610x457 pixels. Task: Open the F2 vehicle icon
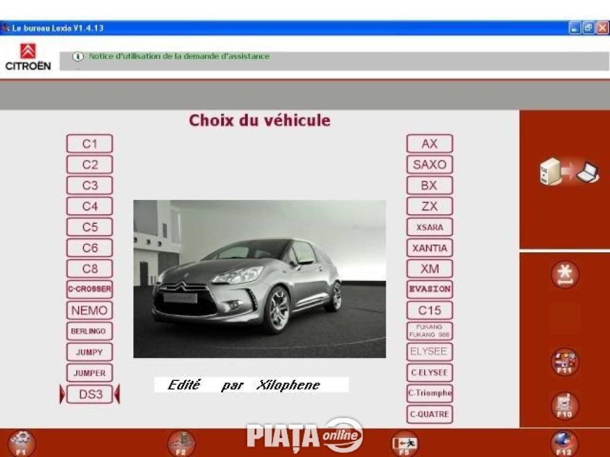pyautogui.click(x=181, y=443)
